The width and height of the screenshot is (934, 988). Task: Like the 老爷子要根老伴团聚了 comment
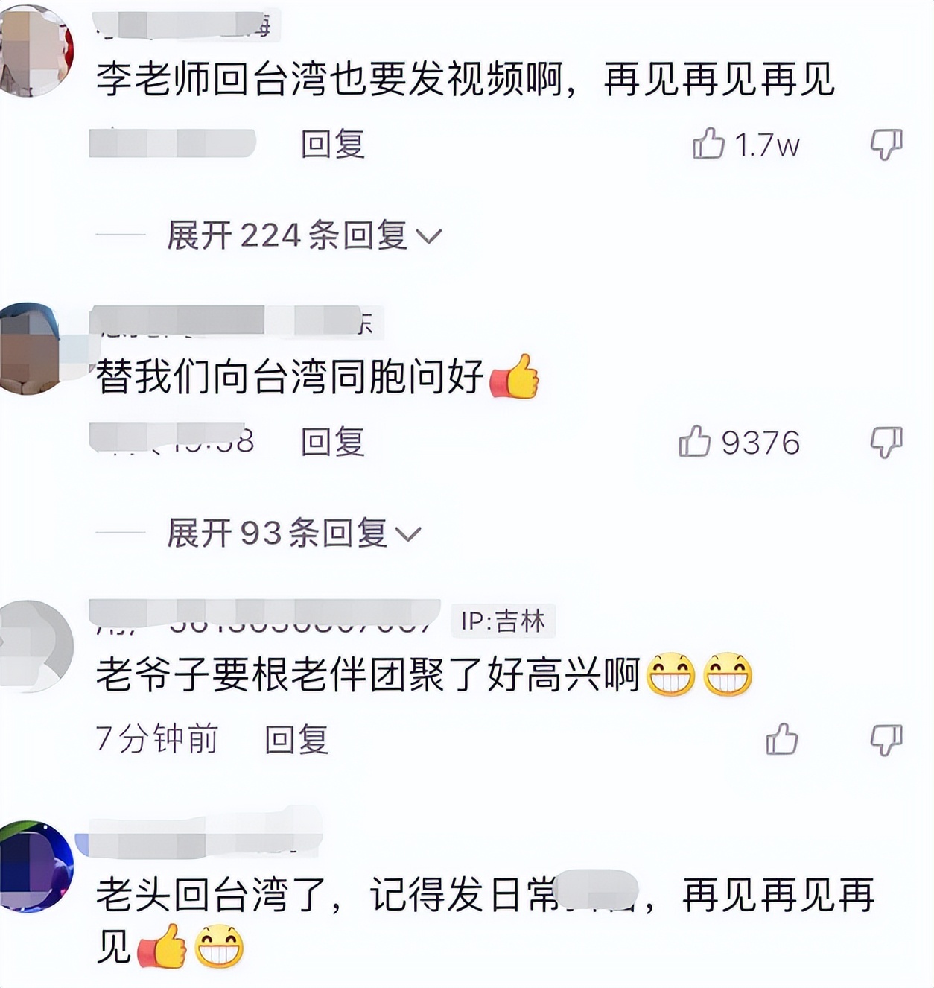782,739
